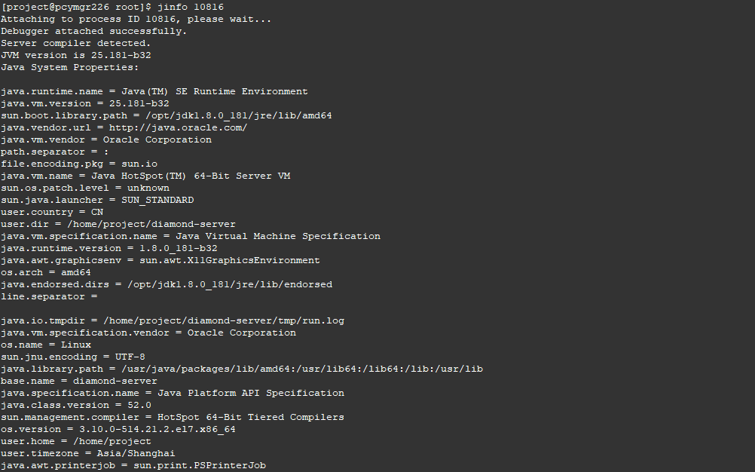Click the java.awt.graphicsenv property line
Viewport: 755px width, 472px height.
coord(160,260)
